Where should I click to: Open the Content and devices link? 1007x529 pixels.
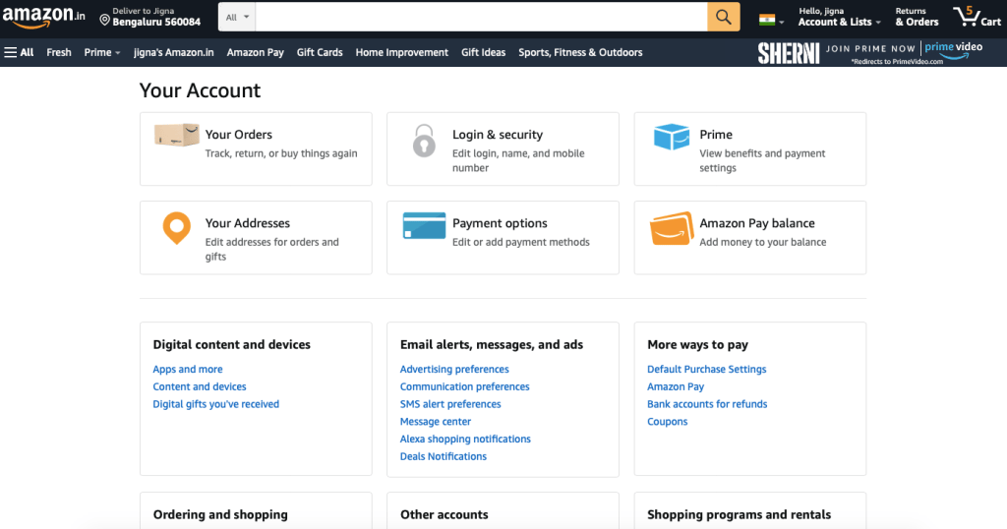[199, 386]
